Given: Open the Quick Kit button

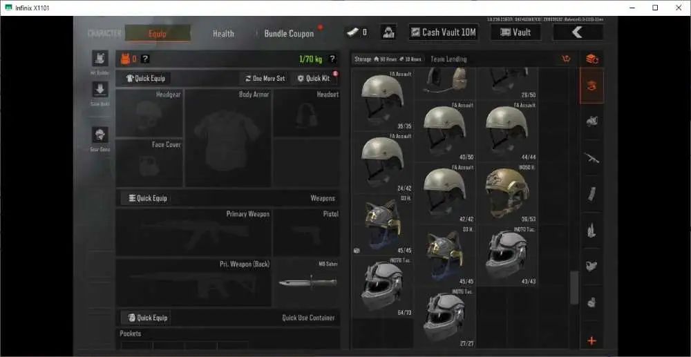Looking at the screenshot, I should [x=314, y=78].
